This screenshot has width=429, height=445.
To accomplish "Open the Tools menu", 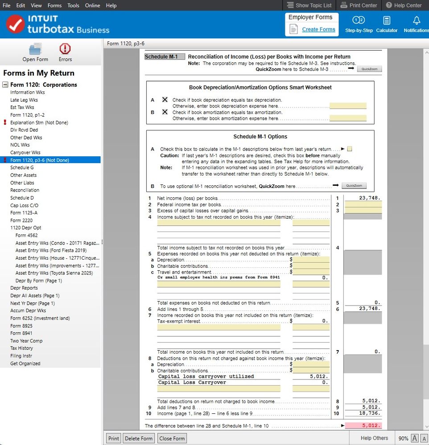I will 73,5.
